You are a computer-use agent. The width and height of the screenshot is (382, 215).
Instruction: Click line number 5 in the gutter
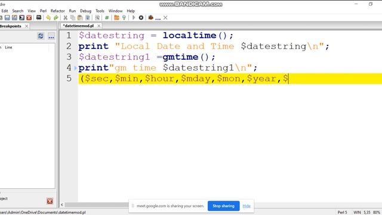coord(69,78)
